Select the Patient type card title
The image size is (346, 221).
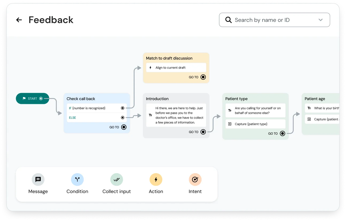237,99
